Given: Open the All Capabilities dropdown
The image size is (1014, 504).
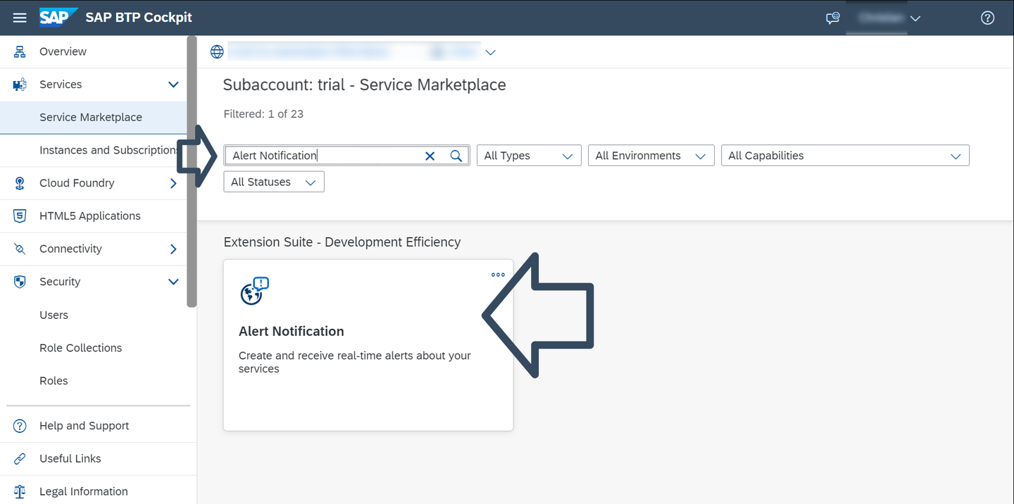Looking at the screenshot, I should tap(845, 156).
